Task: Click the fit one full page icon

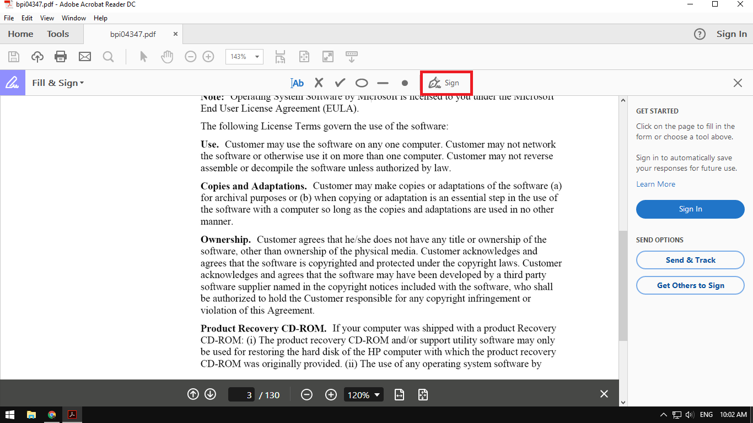Action: click(304, 56)
